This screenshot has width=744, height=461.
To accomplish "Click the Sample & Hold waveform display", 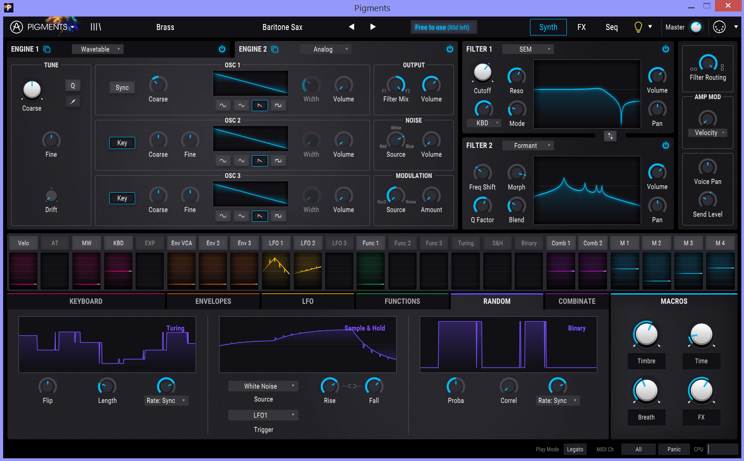I will [x=308, y=344].
